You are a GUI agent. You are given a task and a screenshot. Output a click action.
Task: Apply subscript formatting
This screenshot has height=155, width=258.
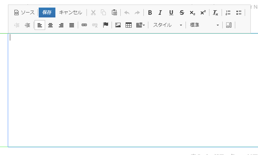pos(192,13)
